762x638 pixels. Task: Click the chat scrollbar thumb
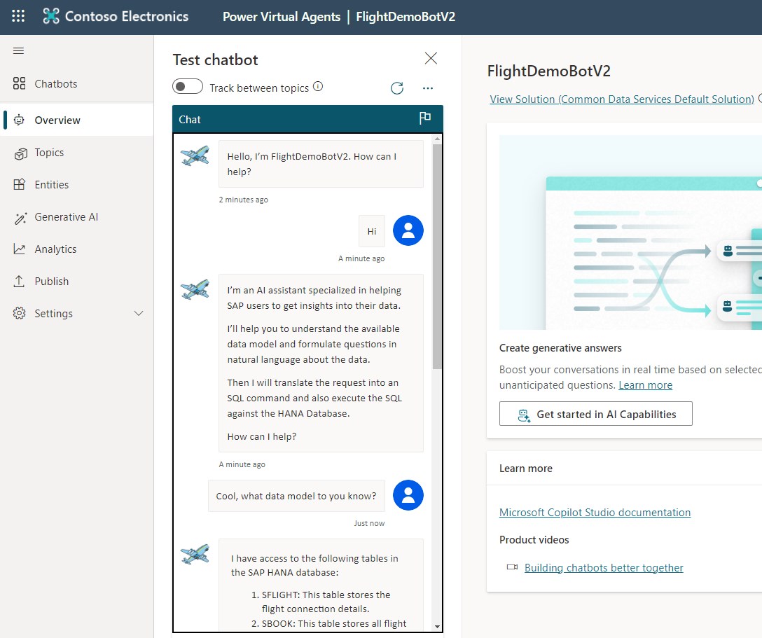coord(437,256)
